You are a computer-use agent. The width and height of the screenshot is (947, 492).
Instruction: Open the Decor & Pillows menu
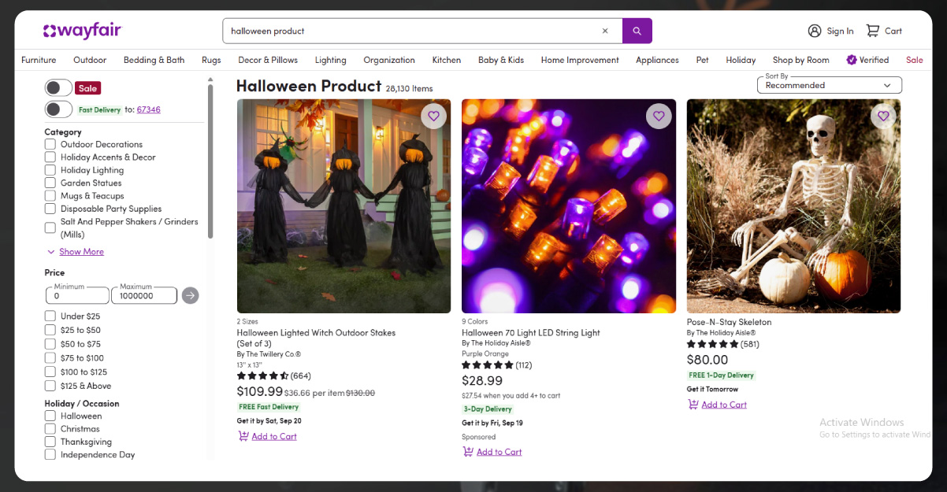click(268, 60)
